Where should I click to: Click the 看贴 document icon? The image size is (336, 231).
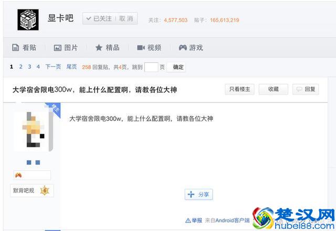click(x=15, y=48)
